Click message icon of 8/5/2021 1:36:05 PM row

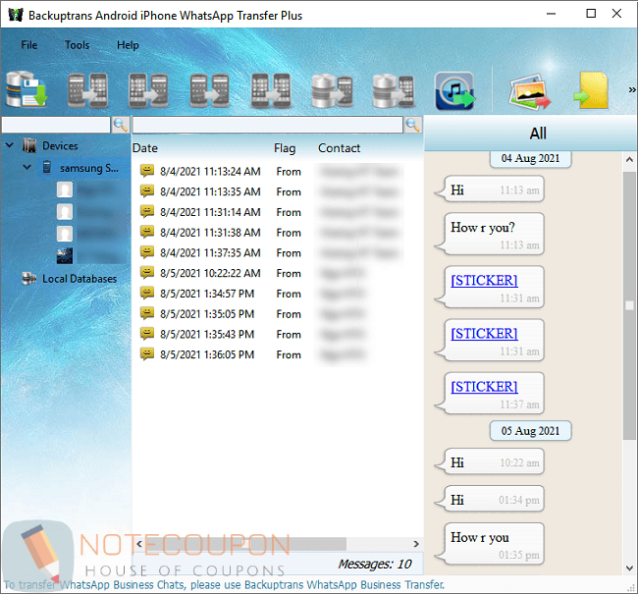click(x=147, y=353)
